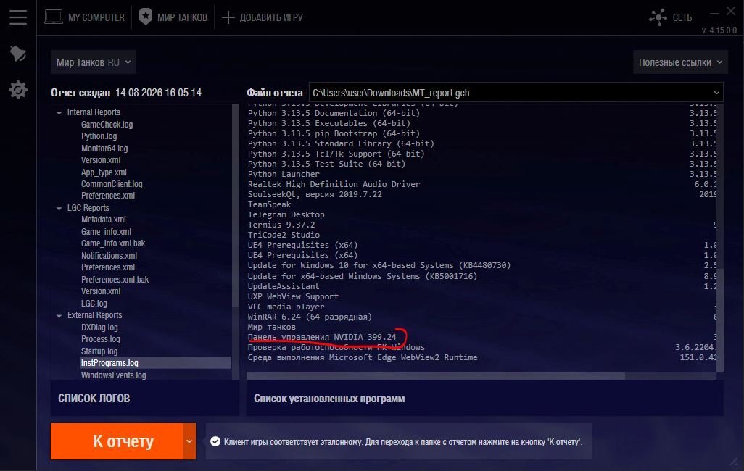
Task: Open the arrow dropdown beside К отчету
Action: pyautogui.click(x=189, y=441)
